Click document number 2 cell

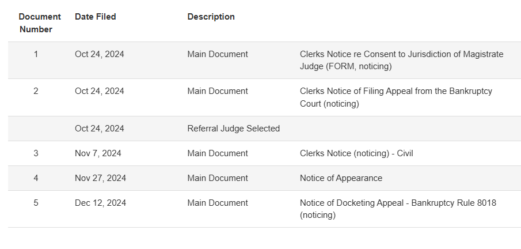(36, 91)
